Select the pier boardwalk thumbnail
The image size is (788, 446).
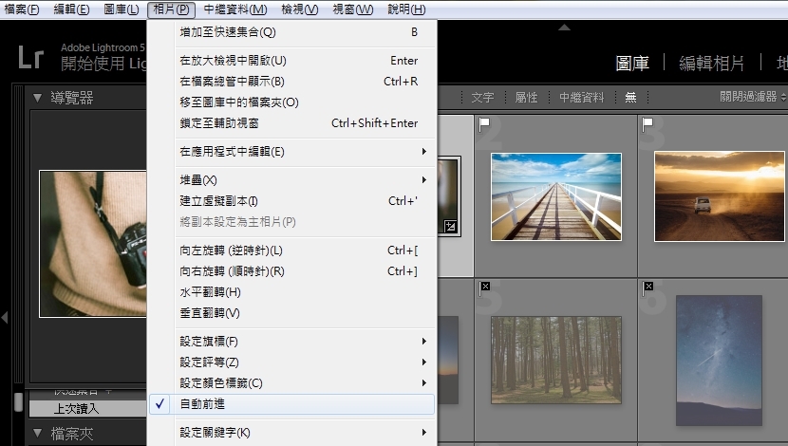click(x=556, y=196)
